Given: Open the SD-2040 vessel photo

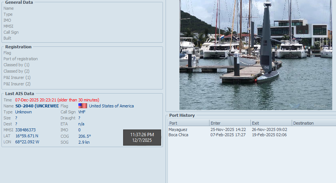Looking at the screenshot, I should point(256,55).
